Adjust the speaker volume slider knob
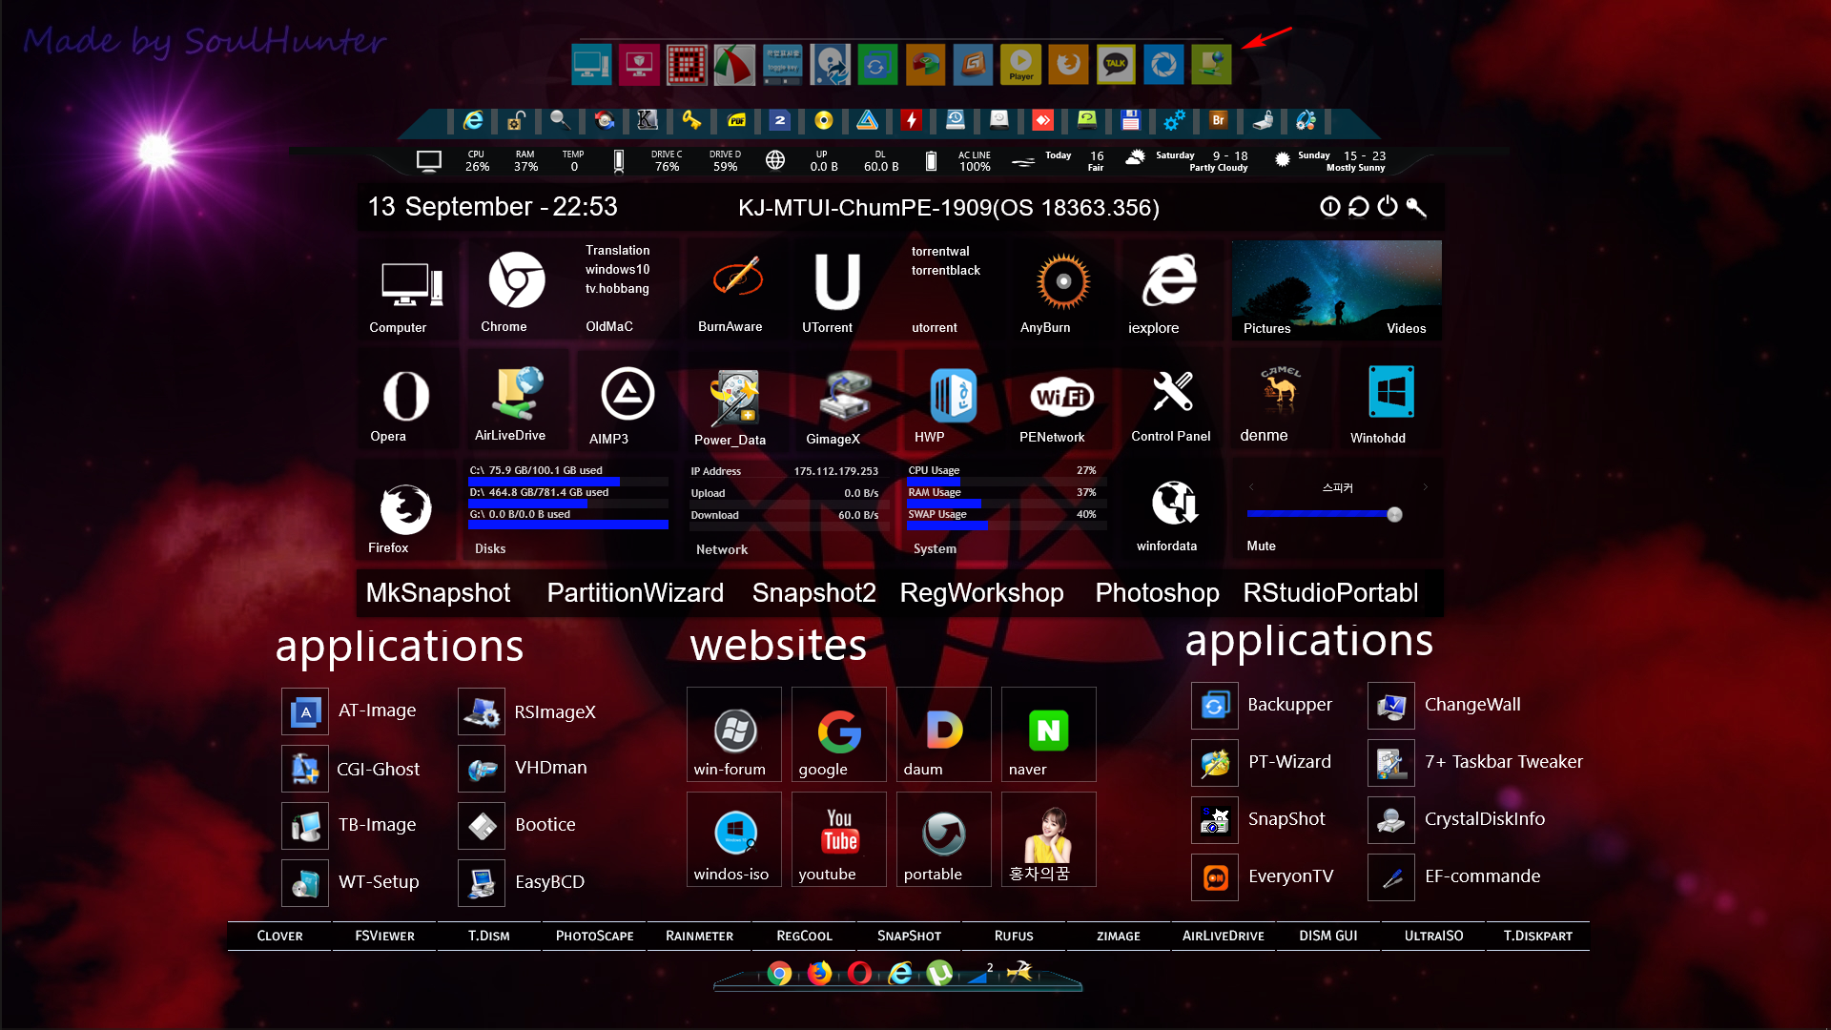Viewport: 1831px width, 1030px height. 1394,514
